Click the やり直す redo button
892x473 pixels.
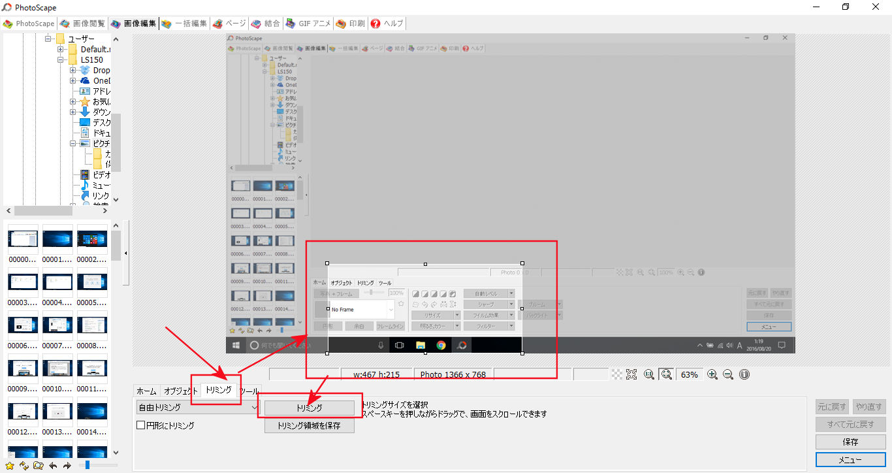pos(868,406)
